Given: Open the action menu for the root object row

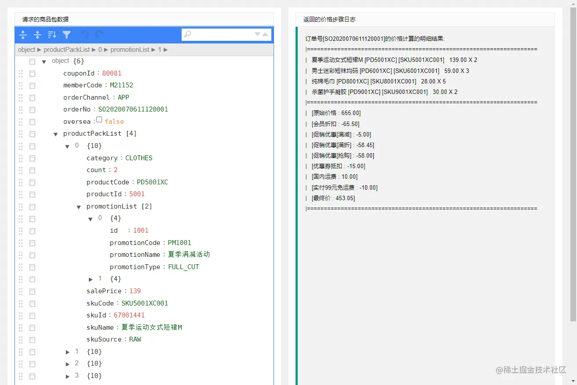Looking at the screenshot, I should pos(32,61).
